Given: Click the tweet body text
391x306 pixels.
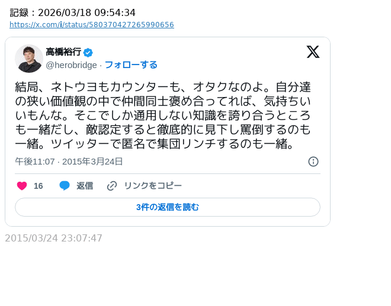Looking at the screenshot, I should pos(163,115).
